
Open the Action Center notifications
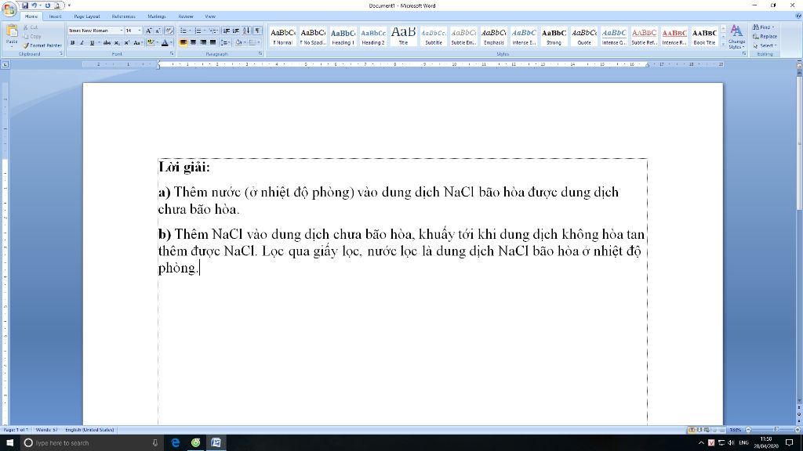(x=789, y=443)
